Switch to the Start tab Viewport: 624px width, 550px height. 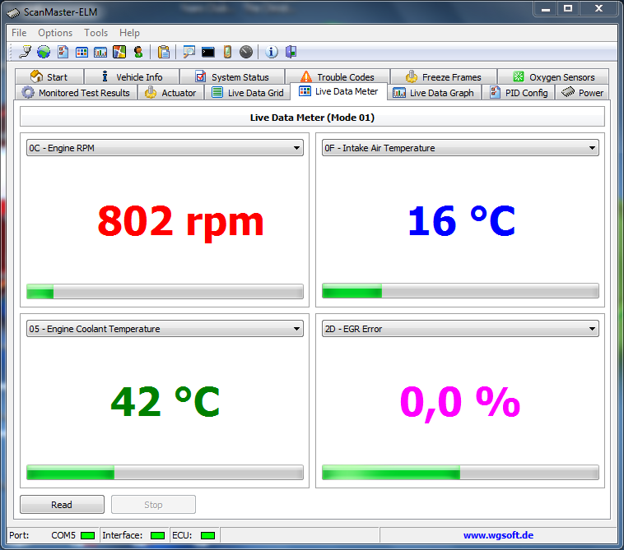49,76
